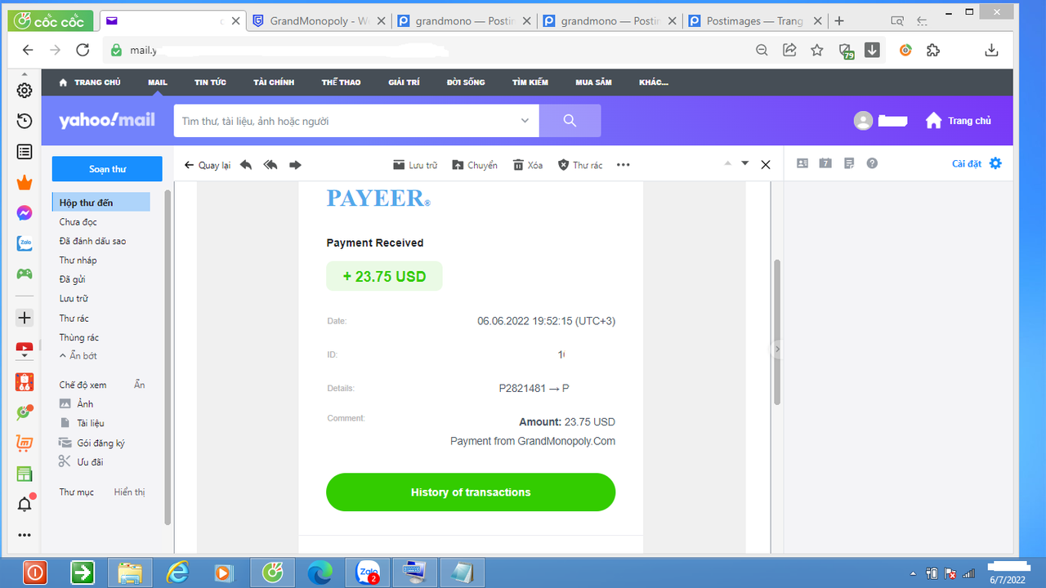Add new sidebar item with plus icon

point(25,318)
